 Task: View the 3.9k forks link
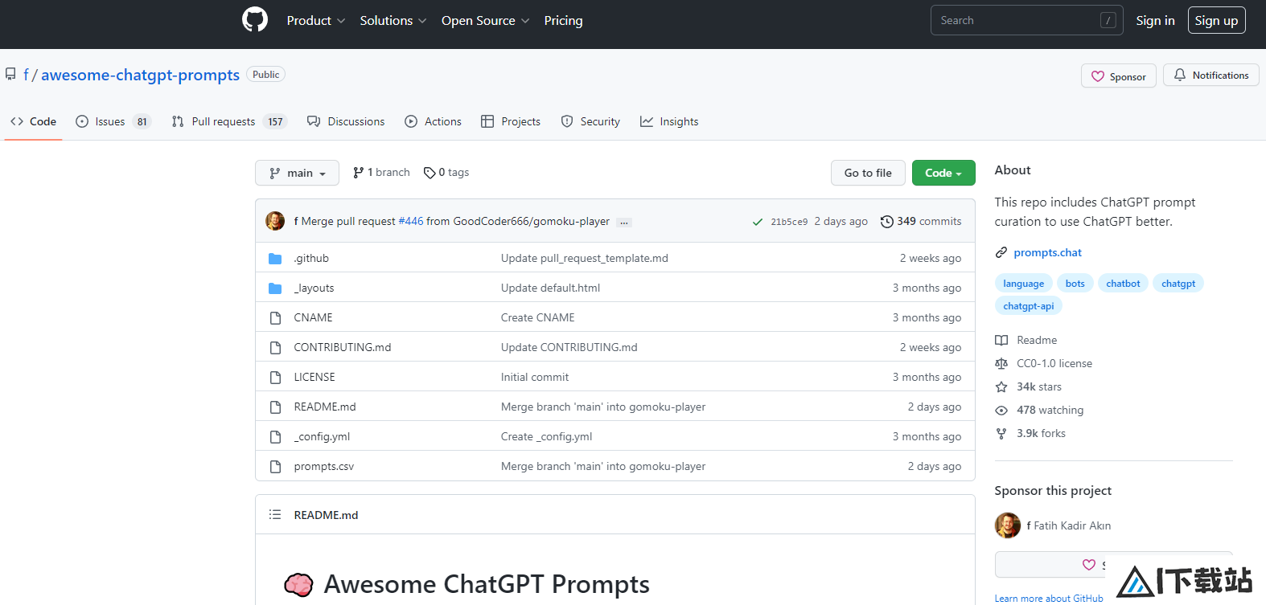click(x=1030, y=434)
